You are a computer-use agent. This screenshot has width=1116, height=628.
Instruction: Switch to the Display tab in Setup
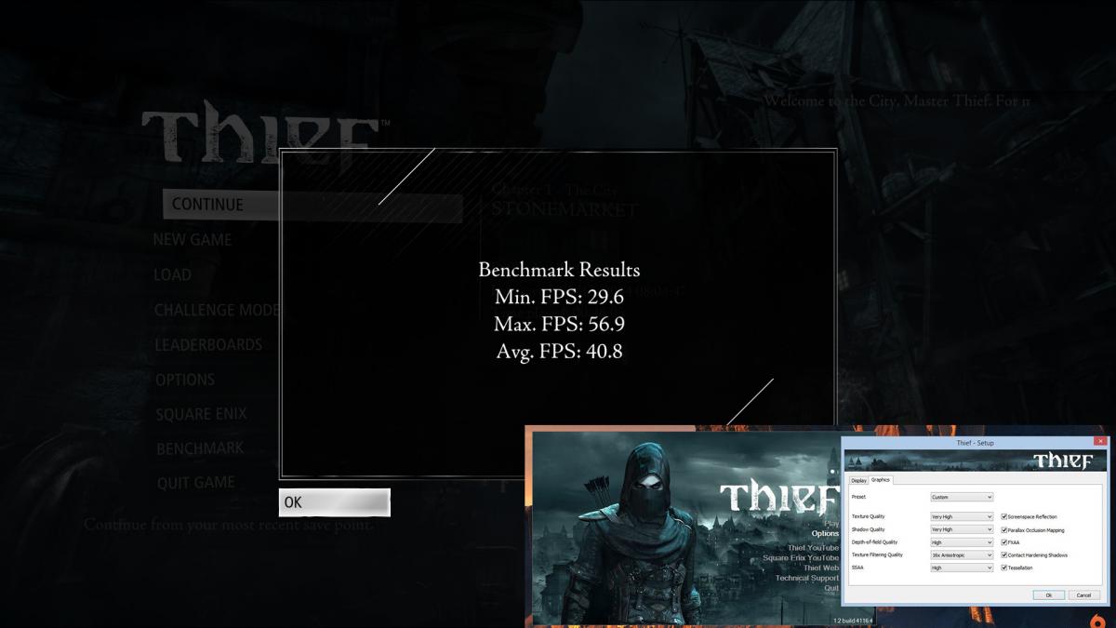coord(858,480)
